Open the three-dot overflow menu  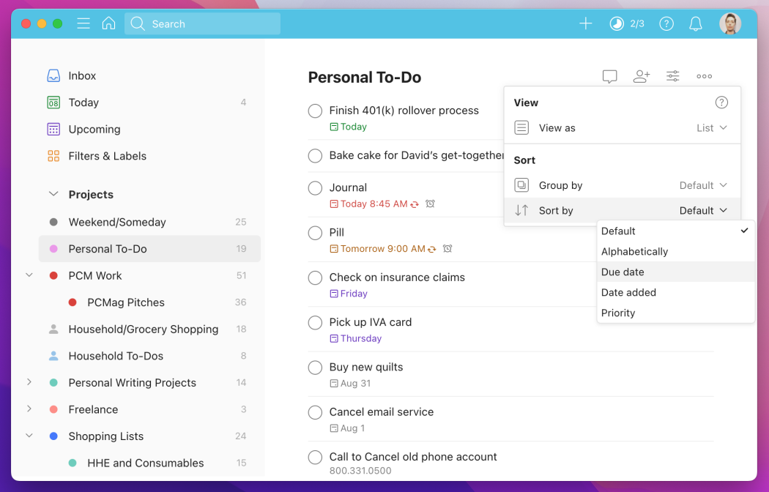[704, 75]
